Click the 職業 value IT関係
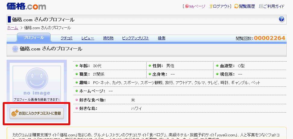 point(99,74)
